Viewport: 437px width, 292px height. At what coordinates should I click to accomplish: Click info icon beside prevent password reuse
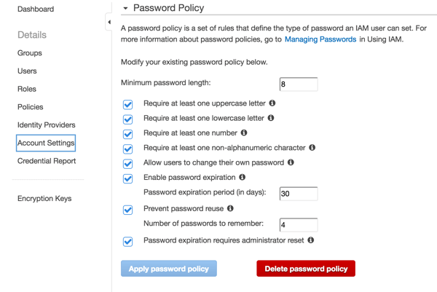(x=230, y=208)
